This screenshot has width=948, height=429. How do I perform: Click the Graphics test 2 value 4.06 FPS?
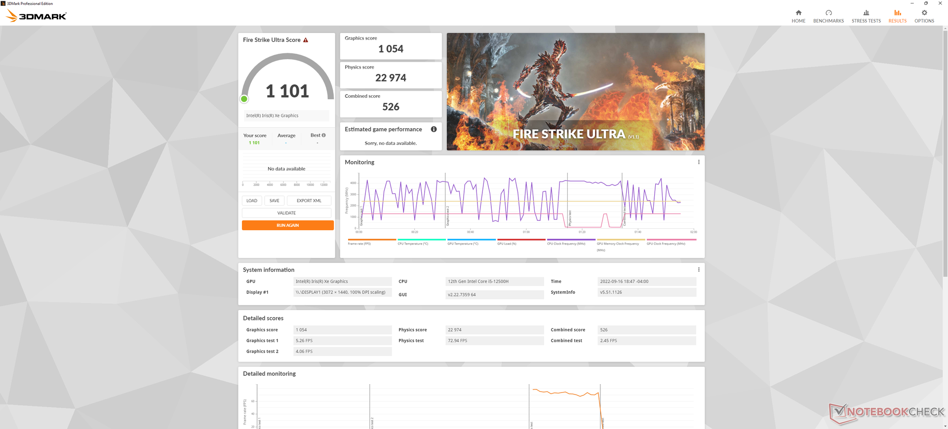[343, 352]
